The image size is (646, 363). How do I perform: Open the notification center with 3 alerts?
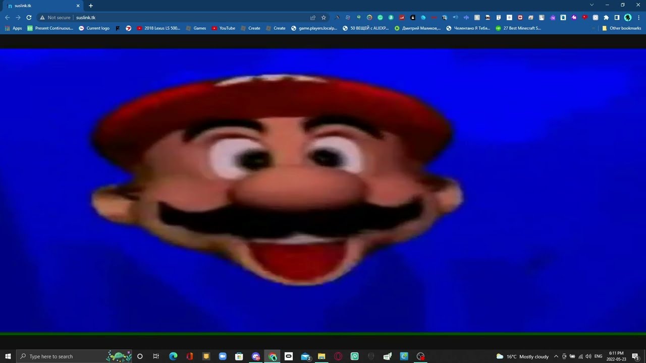(x=635, y=356)
